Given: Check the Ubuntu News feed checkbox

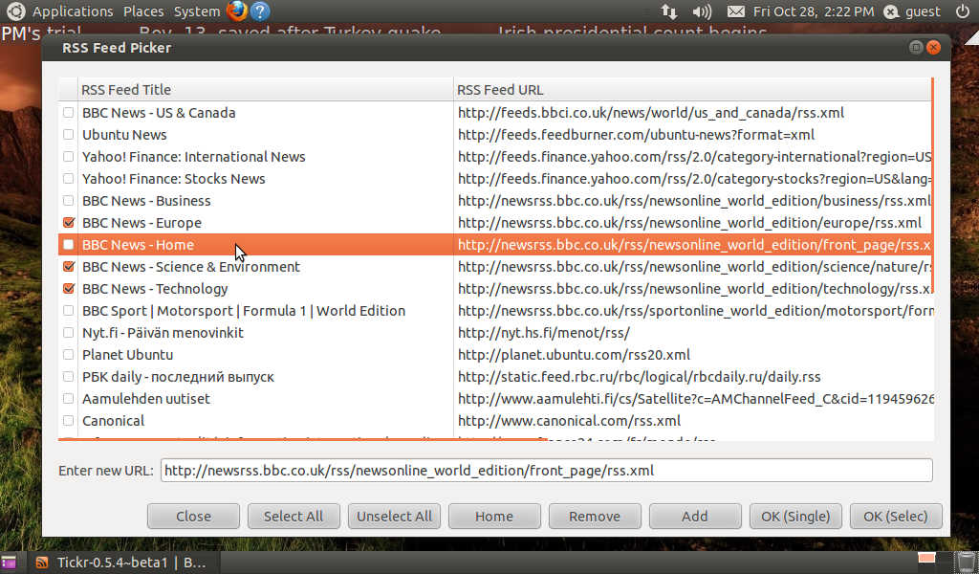Looking at the screenshot, I should (x=68, y=135).
